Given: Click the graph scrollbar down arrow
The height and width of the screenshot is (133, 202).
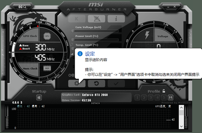Looking at the screenshot, I should click(x=181, y=126).
